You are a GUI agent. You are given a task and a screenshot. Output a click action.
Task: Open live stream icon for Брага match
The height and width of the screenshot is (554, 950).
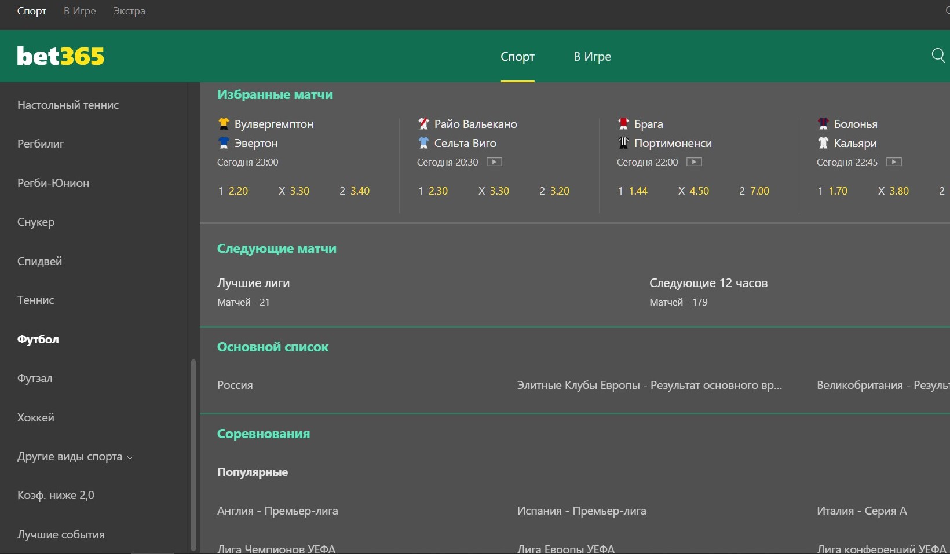pos(694,162)
